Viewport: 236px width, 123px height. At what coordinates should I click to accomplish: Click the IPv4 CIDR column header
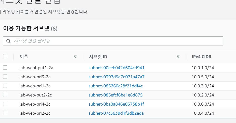[201, 57]
